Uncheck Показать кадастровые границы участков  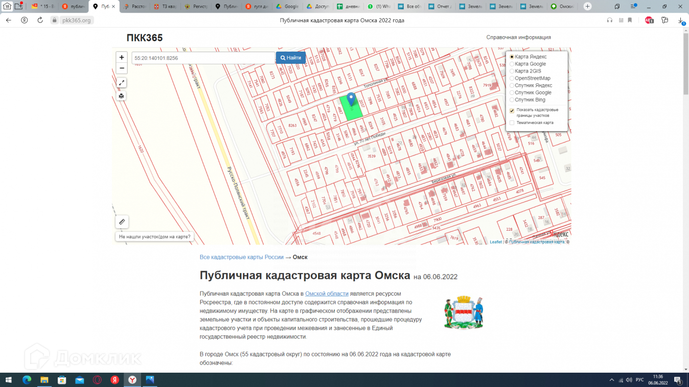pyautogui.click(x=512, y=111)
